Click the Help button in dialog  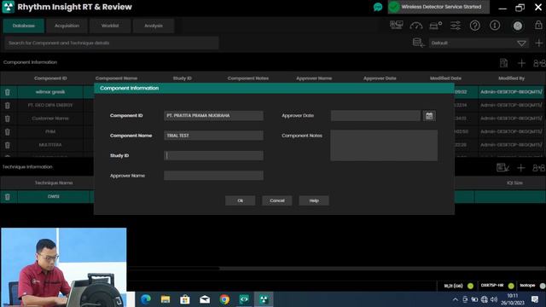point(314,200)
